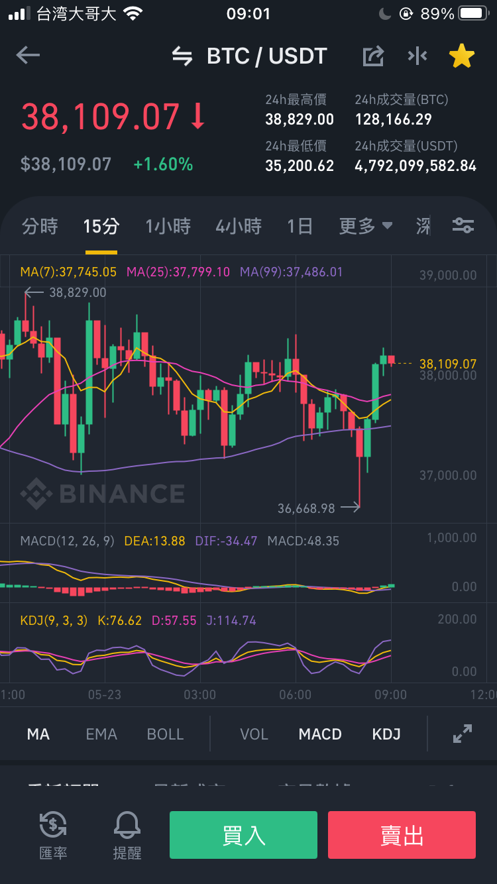
Task: Open the 匯率 exchange rate icon
Action: [x=53, y=836]
